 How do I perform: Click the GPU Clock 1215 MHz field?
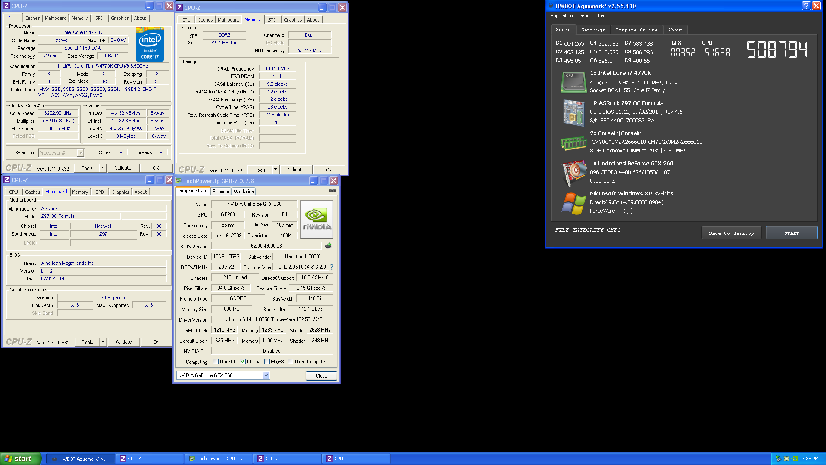point(225,330)
